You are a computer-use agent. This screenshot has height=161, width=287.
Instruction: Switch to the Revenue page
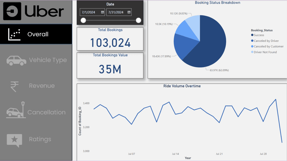coord(42,86)
